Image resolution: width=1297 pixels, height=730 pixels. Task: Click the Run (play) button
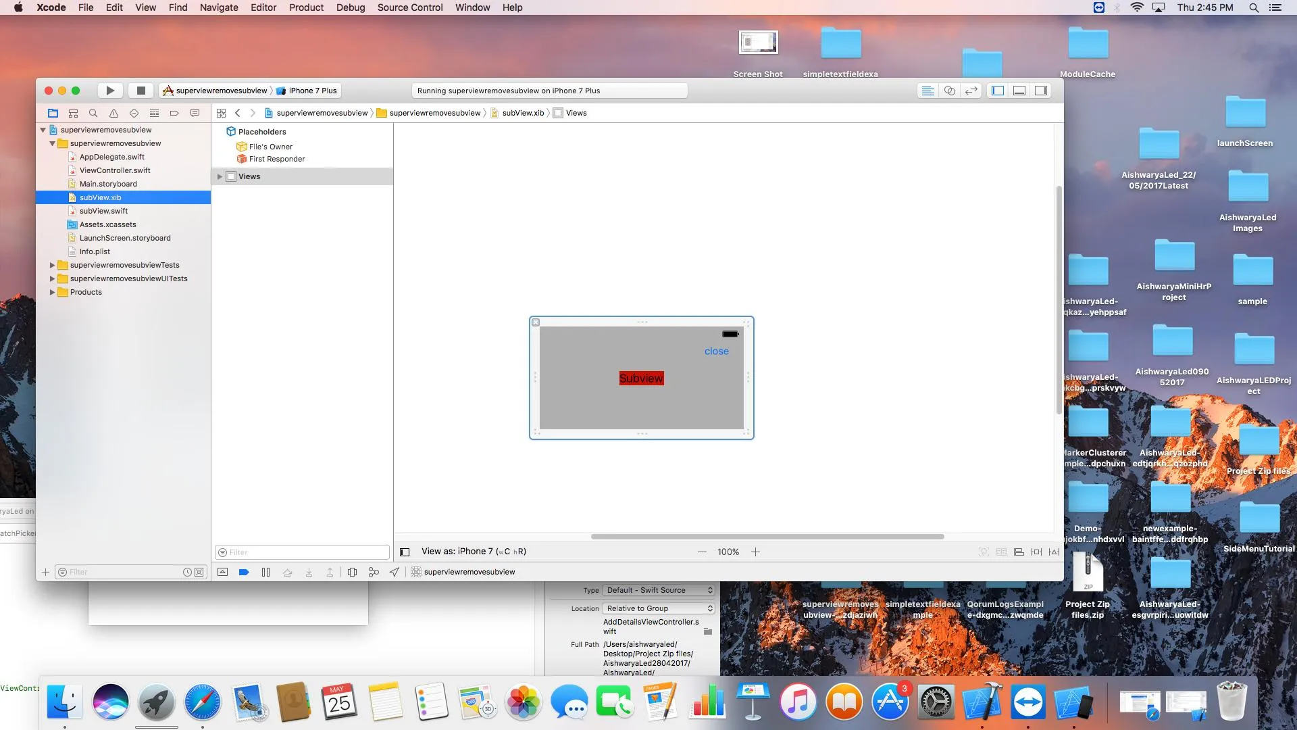(x=110, y=91)
